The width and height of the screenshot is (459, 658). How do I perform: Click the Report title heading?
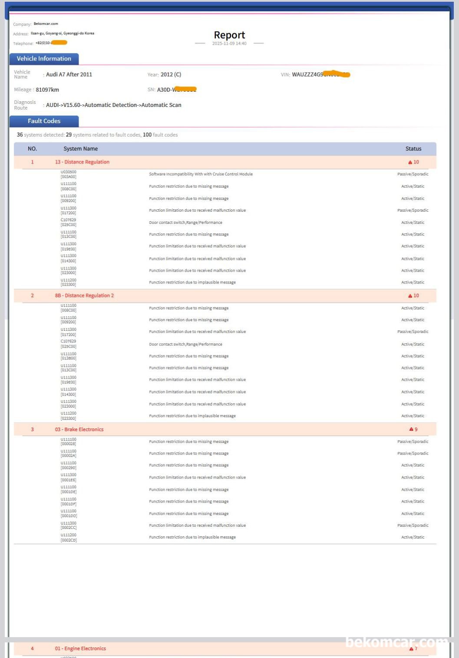click(x=229, y=35)
